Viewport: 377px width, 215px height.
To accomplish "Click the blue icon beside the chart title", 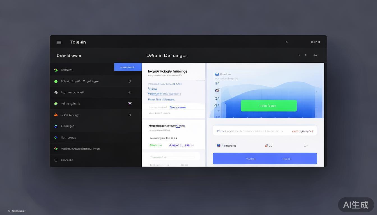I will 217,74.
